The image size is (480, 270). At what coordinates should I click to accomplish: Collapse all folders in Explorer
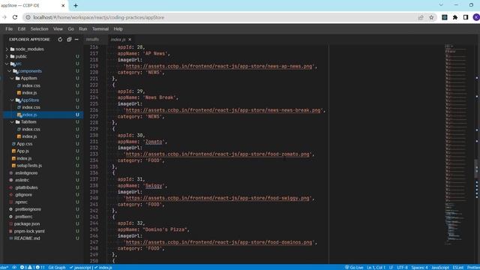pyautogui.click(x=69, y=40)
